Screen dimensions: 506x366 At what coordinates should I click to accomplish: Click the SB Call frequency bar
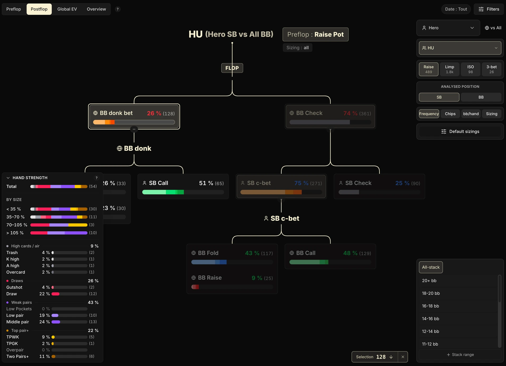tap(183, 192)
